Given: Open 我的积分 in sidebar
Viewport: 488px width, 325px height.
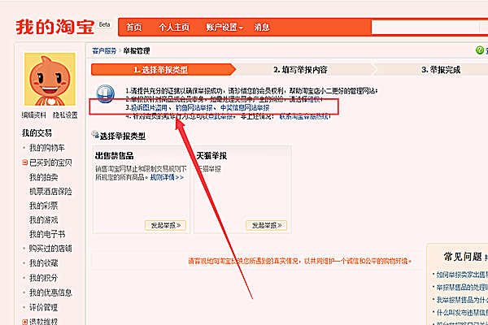Looking at the screenshot, I should (x=44, y=278).
